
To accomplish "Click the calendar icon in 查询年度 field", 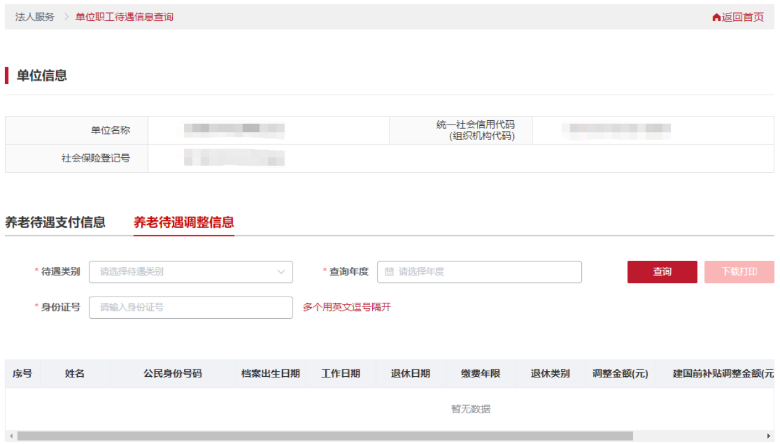I will [389, 272].
